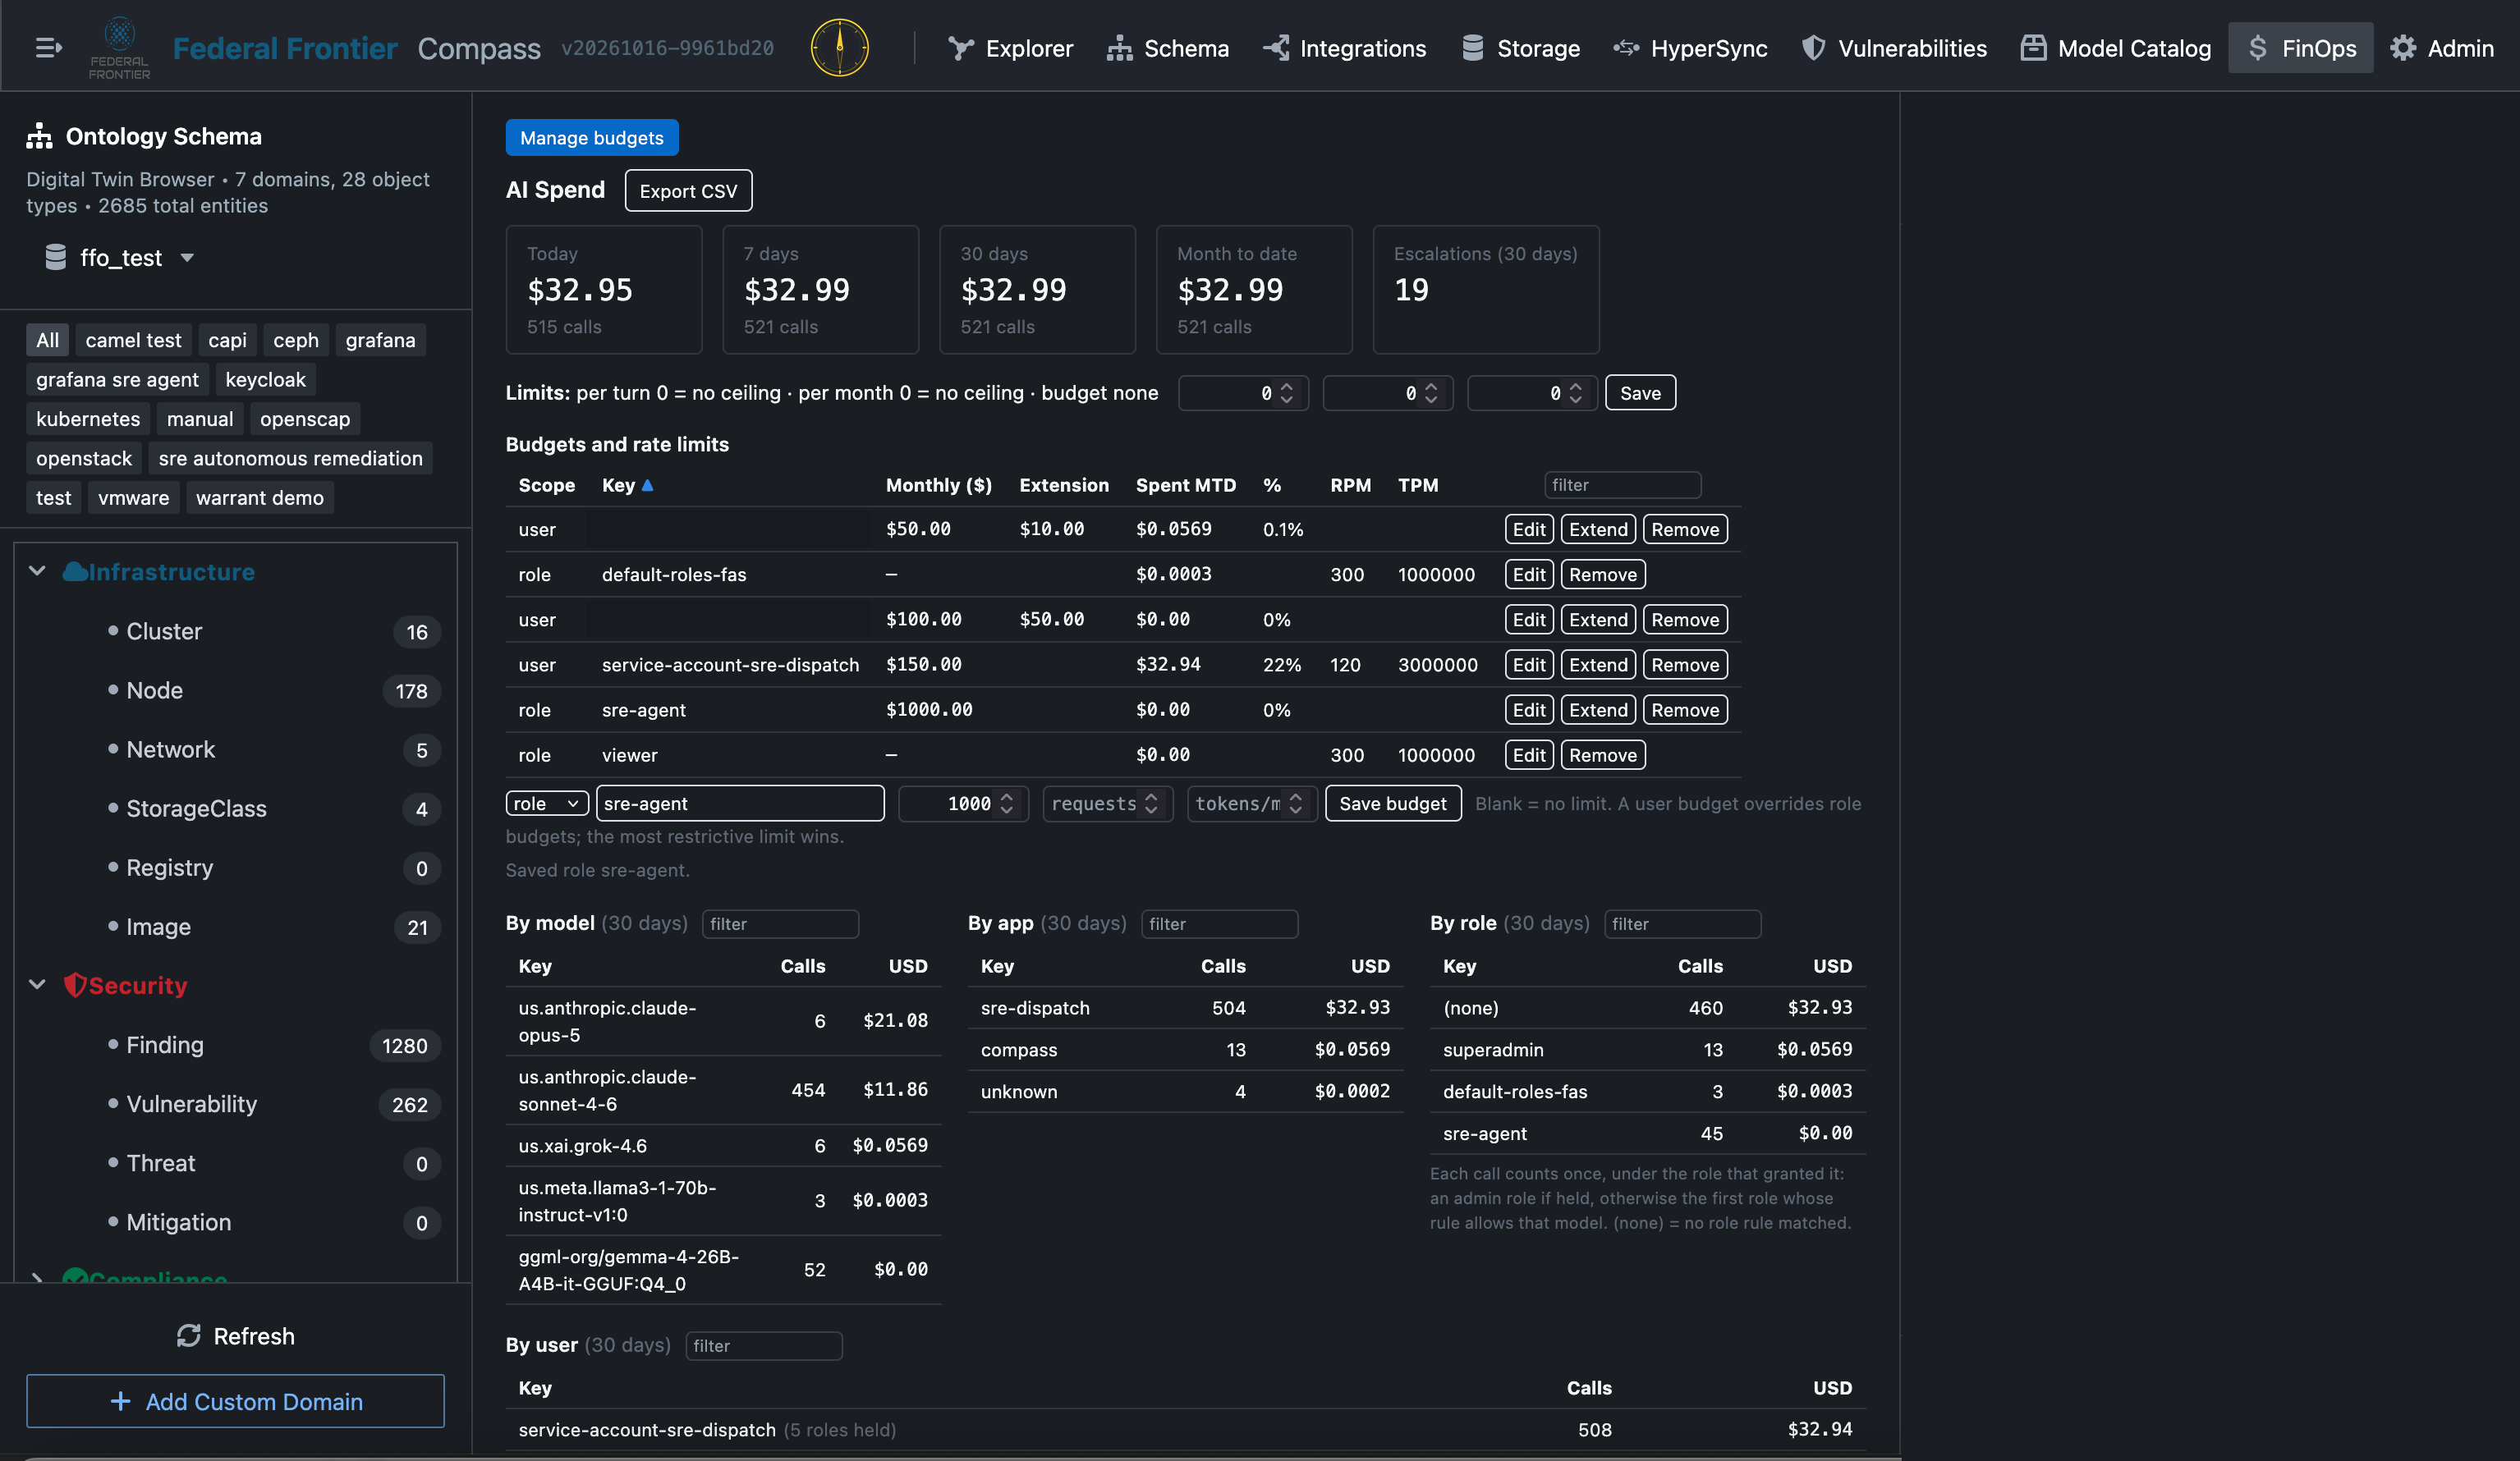Screen dimensions: 2520x1461
Task: Click the Federal Frontier logo
Action: tap(119, 47)
